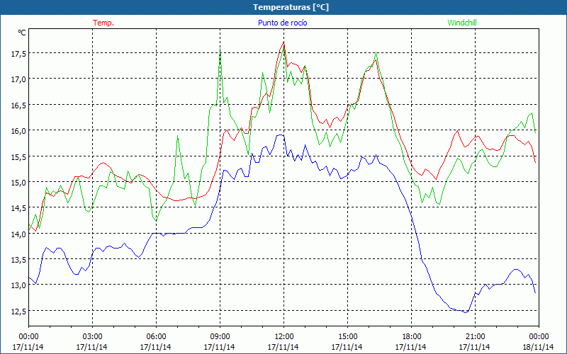Click the 06:00 time axis label
This screenshot has height=354, width=567.
(x=156, y=337)
